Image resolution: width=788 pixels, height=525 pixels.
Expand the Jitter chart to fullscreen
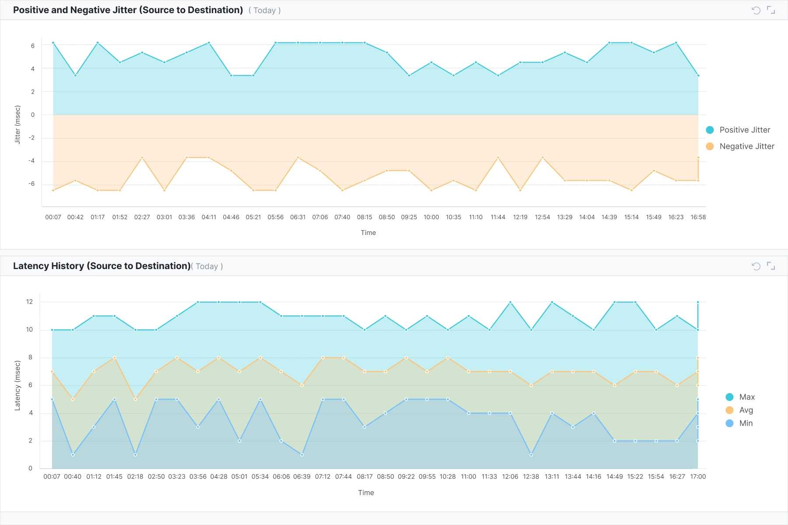pyautogui.click(x=771, y=10)
